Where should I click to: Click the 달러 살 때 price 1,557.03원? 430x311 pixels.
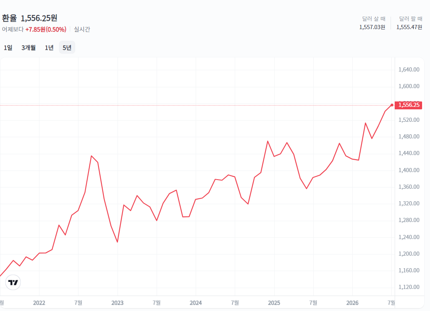(x=372, y=27)
